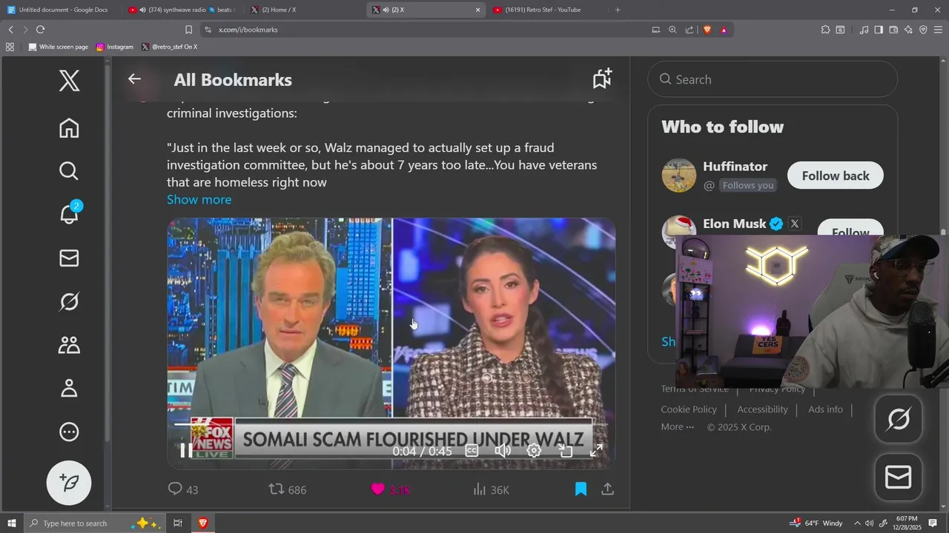949x533 pixels.
Task: Open the Windows Start menu
Action: coord(12,523)
